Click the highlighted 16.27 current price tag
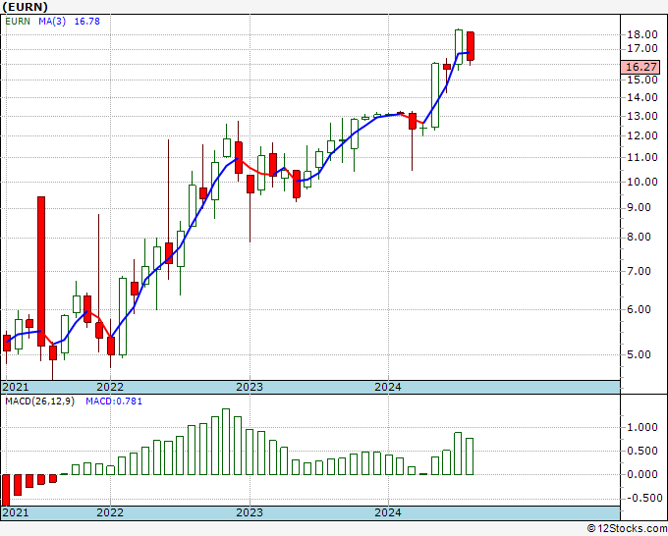This screenshot has height=536, width=668. coord(640,67)
